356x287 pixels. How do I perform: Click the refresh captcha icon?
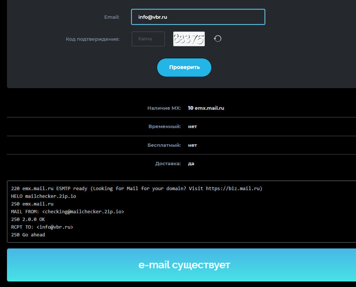[217, 39]
